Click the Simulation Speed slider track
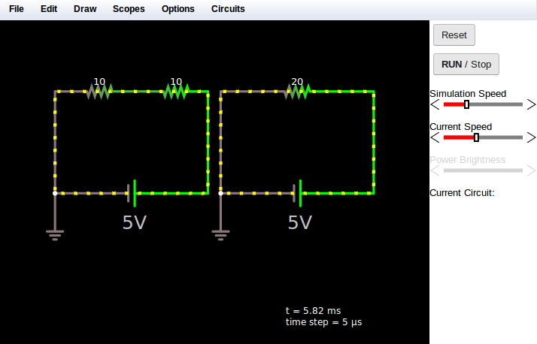 (483, 104)
